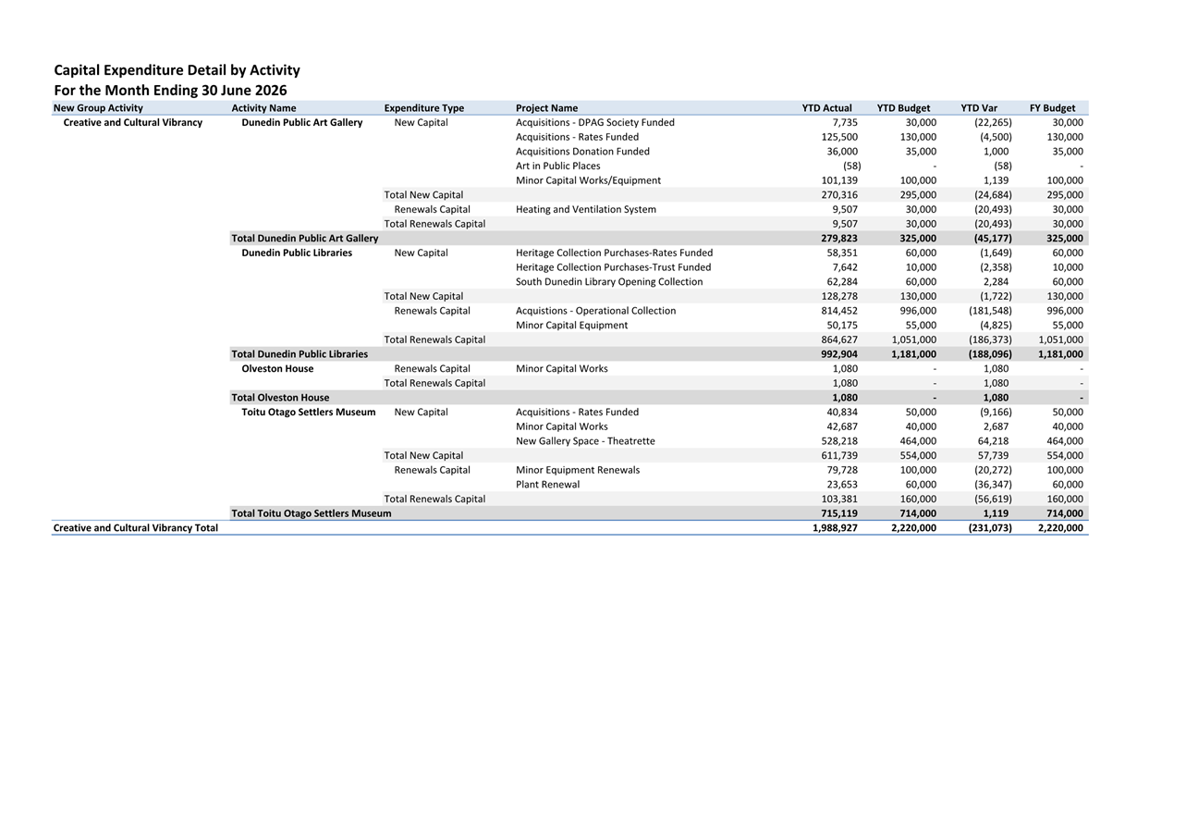Select the 'Total Dunedin Public Libraries' row label
The image size is (1186, 839).
[x=300, y=354]
